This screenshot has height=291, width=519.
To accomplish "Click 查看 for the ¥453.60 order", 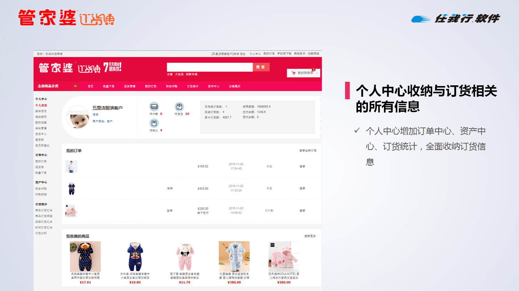I will coord(302,189).
